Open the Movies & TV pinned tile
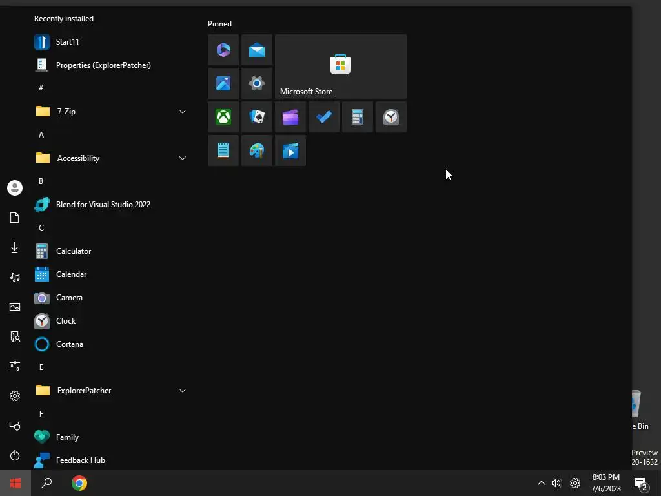Image resolution: width=661 pixels, height=496 pixels. point(290,150)
